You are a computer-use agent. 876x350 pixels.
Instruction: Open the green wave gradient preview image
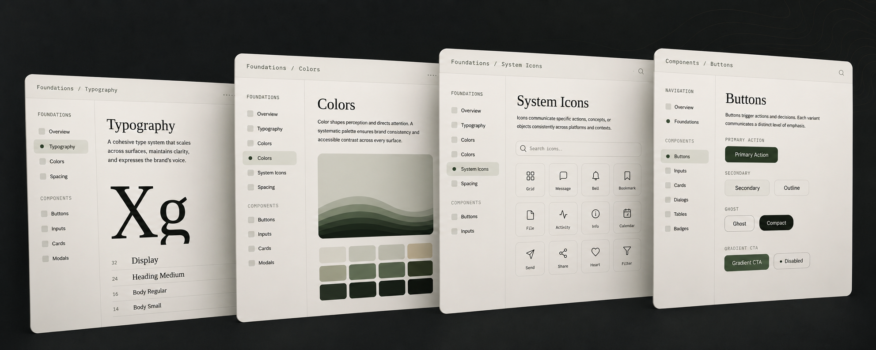375,196
